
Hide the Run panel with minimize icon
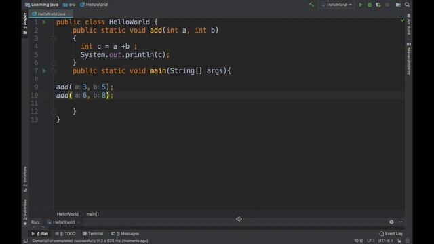pyautogui.click(x=400, y=222)
